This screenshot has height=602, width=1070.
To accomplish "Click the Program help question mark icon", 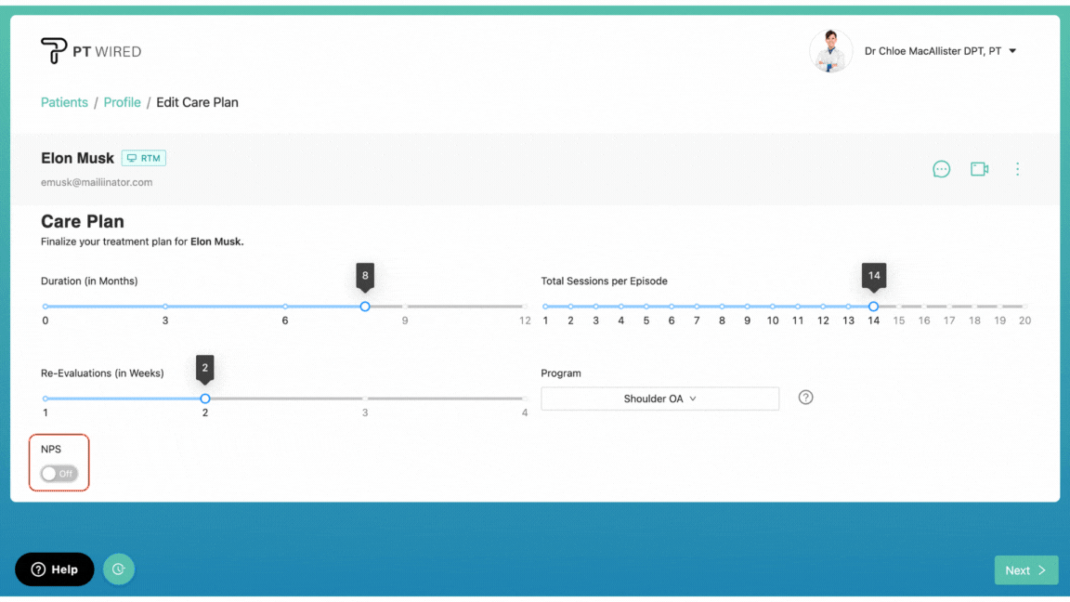I will pos(804,397).
